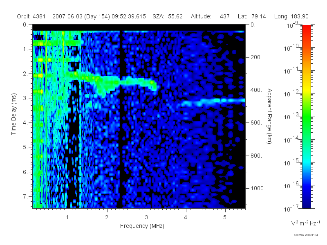Click the '2.' frequency axis tick label
The height and width of the screenshot is (245, 327).
tap(108, 218)
